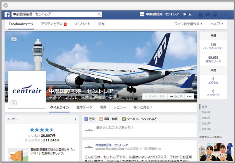
Task: Jump to 2014年 in the timeline navigator
Action: (206, 112)
